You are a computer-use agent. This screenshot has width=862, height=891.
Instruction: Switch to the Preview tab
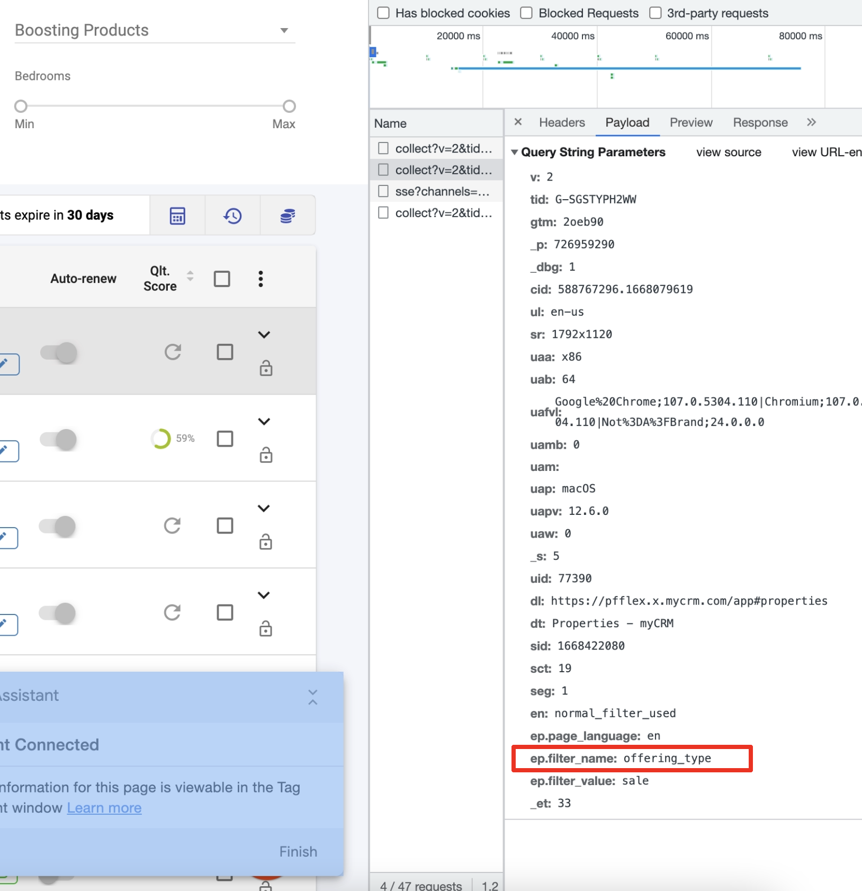coord(691,122)
